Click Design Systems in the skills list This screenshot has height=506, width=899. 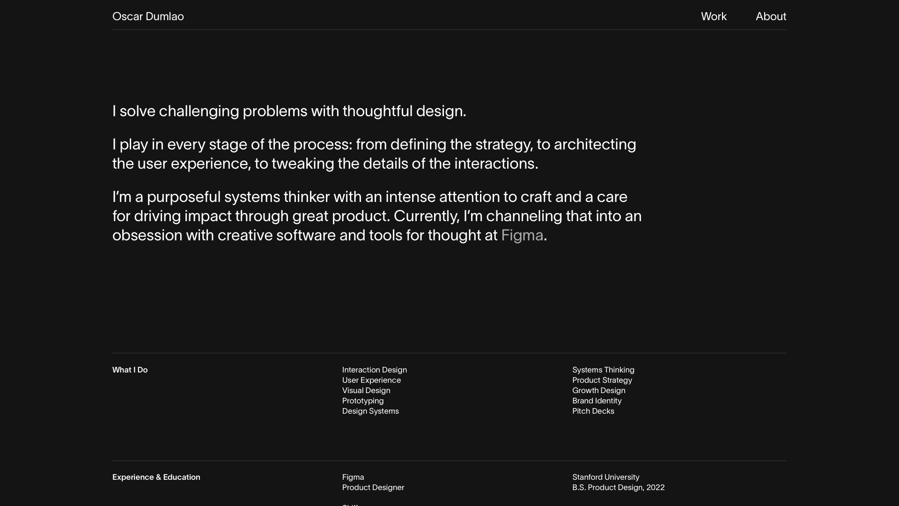pos(370,411)
